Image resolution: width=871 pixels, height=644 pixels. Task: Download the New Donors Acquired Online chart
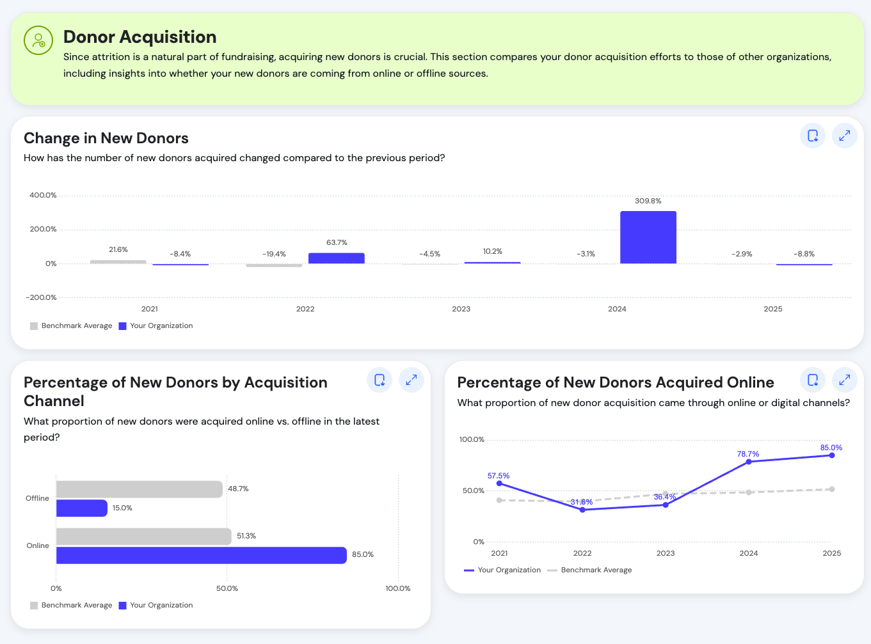813,380
